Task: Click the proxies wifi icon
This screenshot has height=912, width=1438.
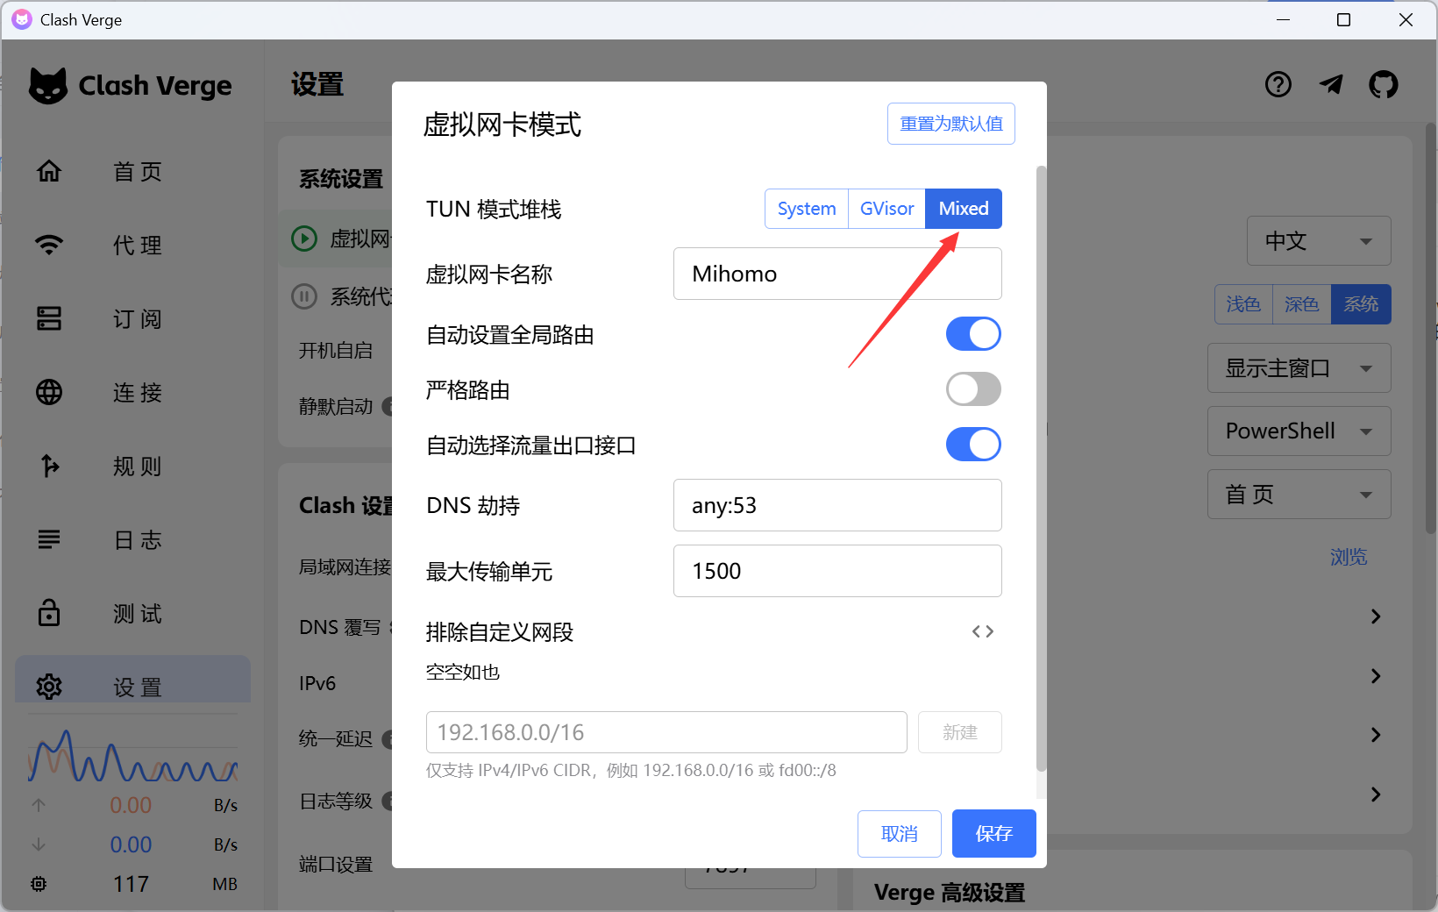Action: click(49, 245)
